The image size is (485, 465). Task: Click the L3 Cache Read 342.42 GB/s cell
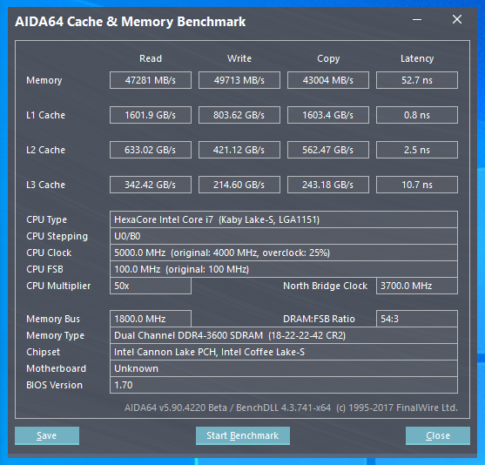click(151, 185)
